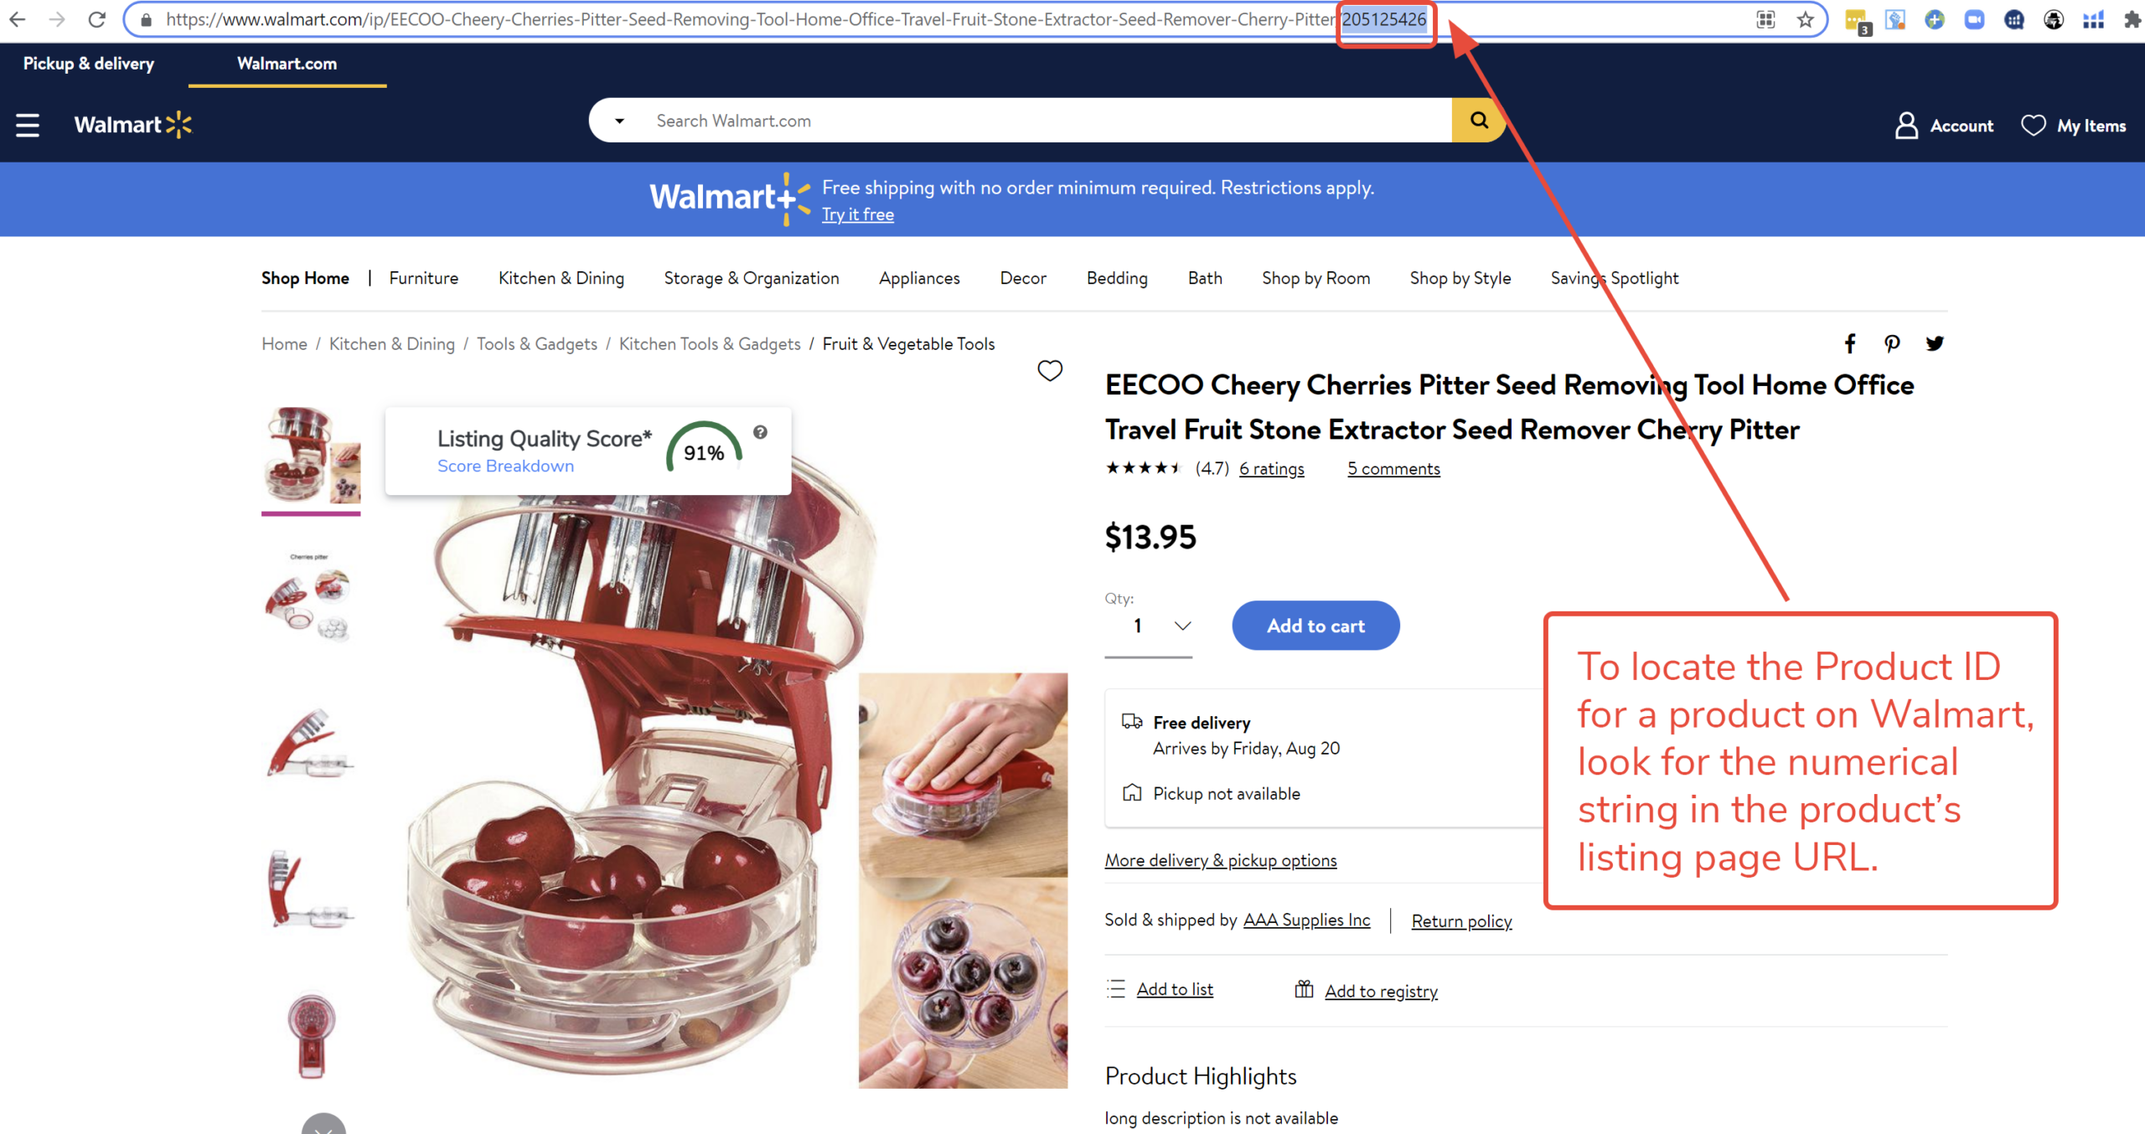
Task: Share product on Facebook icon
Action: 1850,343
